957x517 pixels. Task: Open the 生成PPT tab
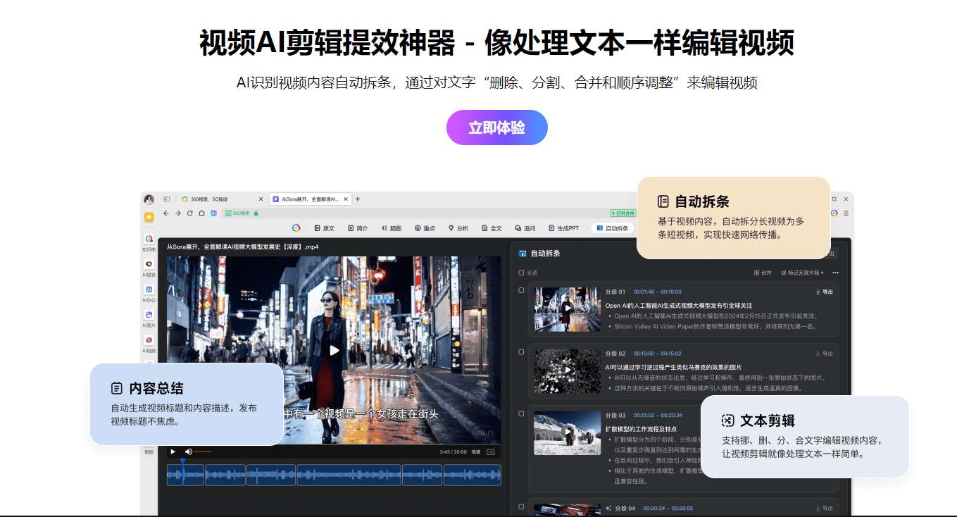[x=563, y=228]
